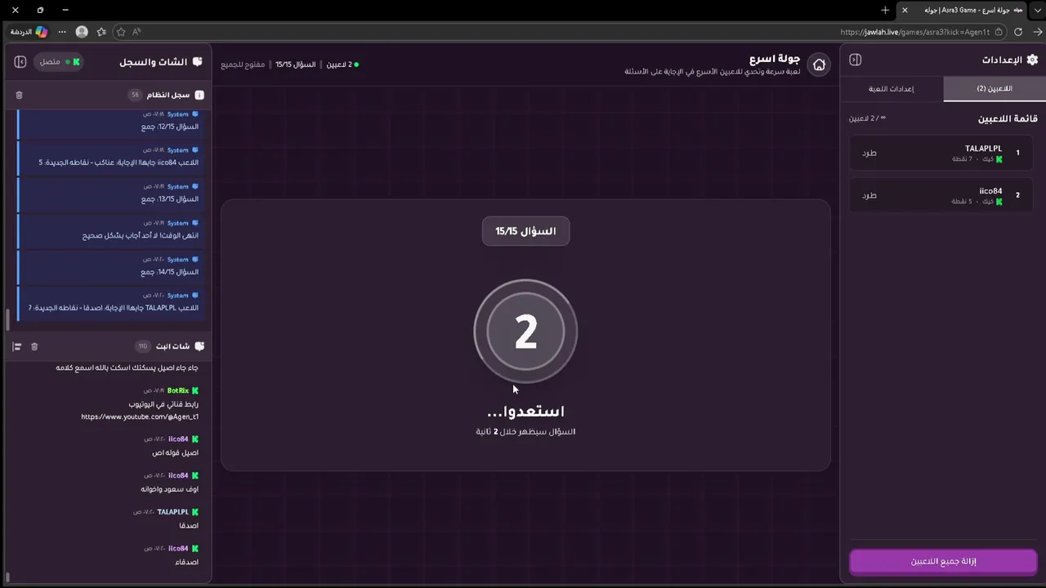
Task: Open the browser tab list dropdown chevron
Action: (1038, 10)
